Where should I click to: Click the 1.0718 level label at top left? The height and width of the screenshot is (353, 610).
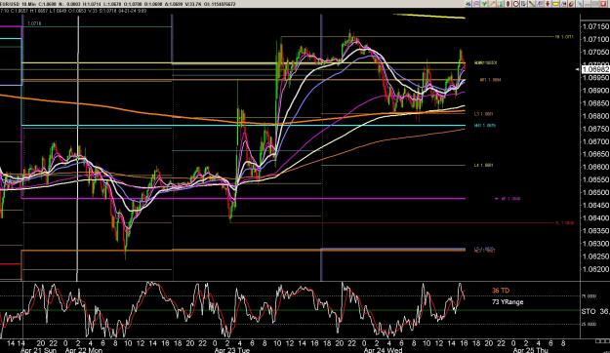pos(34,23)
